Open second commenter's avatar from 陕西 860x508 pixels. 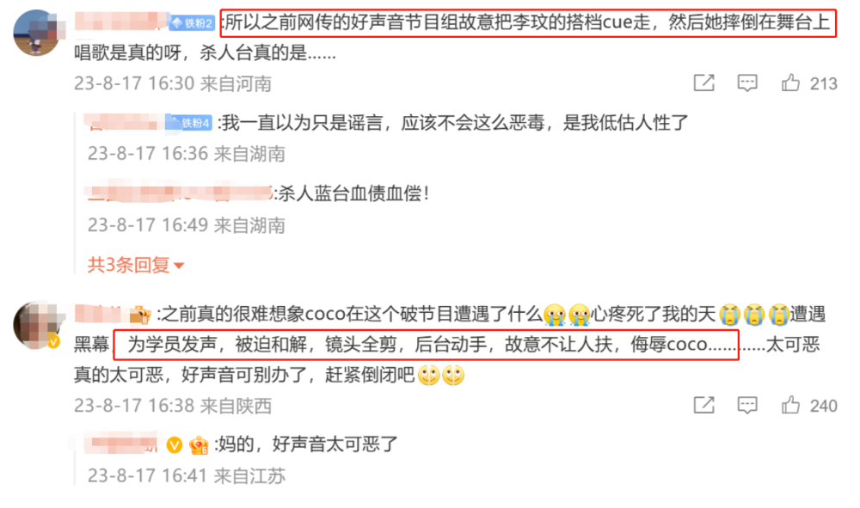pos(36,324)
